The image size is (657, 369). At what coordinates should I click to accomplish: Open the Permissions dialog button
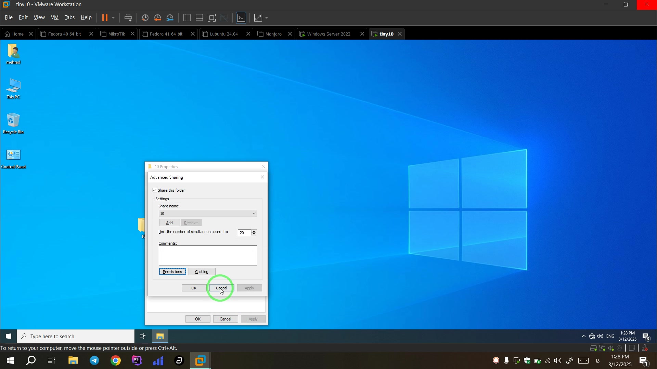click(x=172, y=272)
